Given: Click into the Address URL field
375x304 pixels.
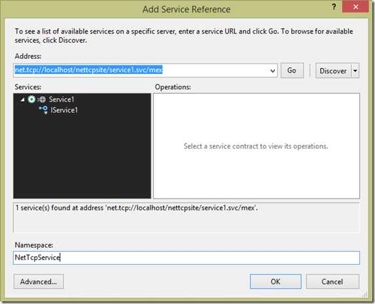Looking at the screenshot, I should pos(141,70).
